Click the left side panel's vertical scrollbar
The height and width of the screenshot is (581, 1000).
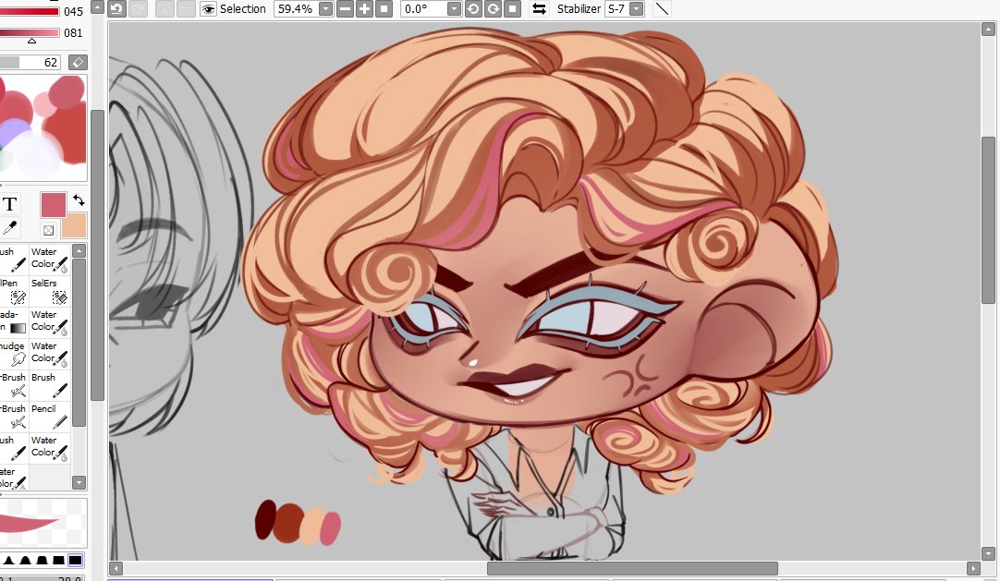[x=97, y=255]
